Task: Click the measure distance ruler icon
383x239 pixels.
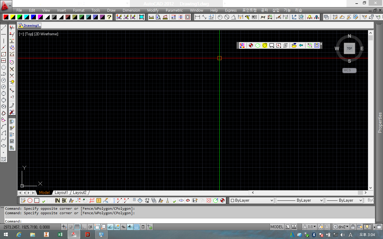Action: 151,17
